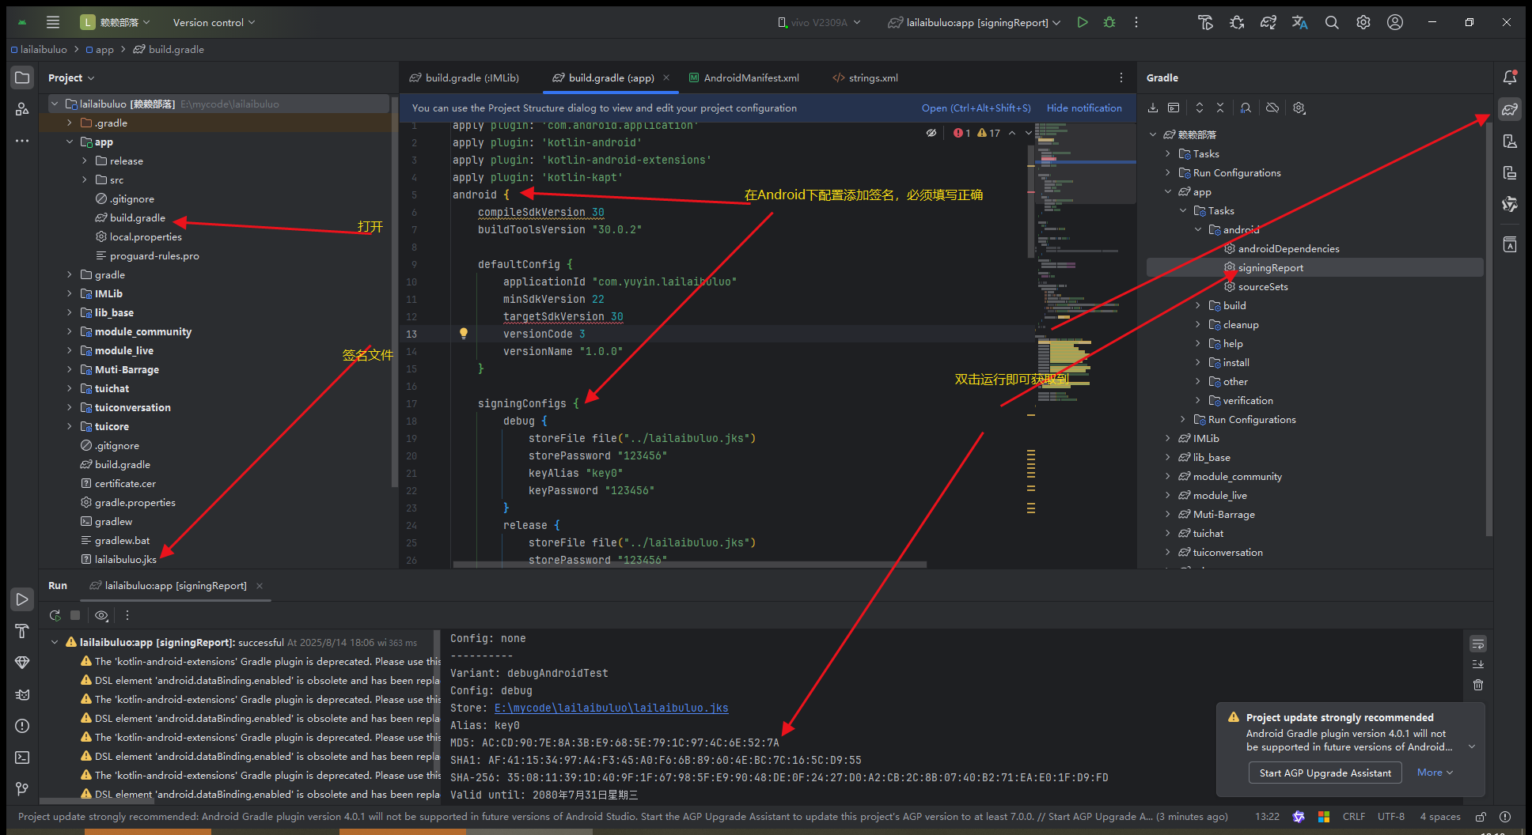Viewport: 1532px width, 835px height.
Task: Click the Hide notification link
Action: pyautogui.click(x=1084, y=108)
